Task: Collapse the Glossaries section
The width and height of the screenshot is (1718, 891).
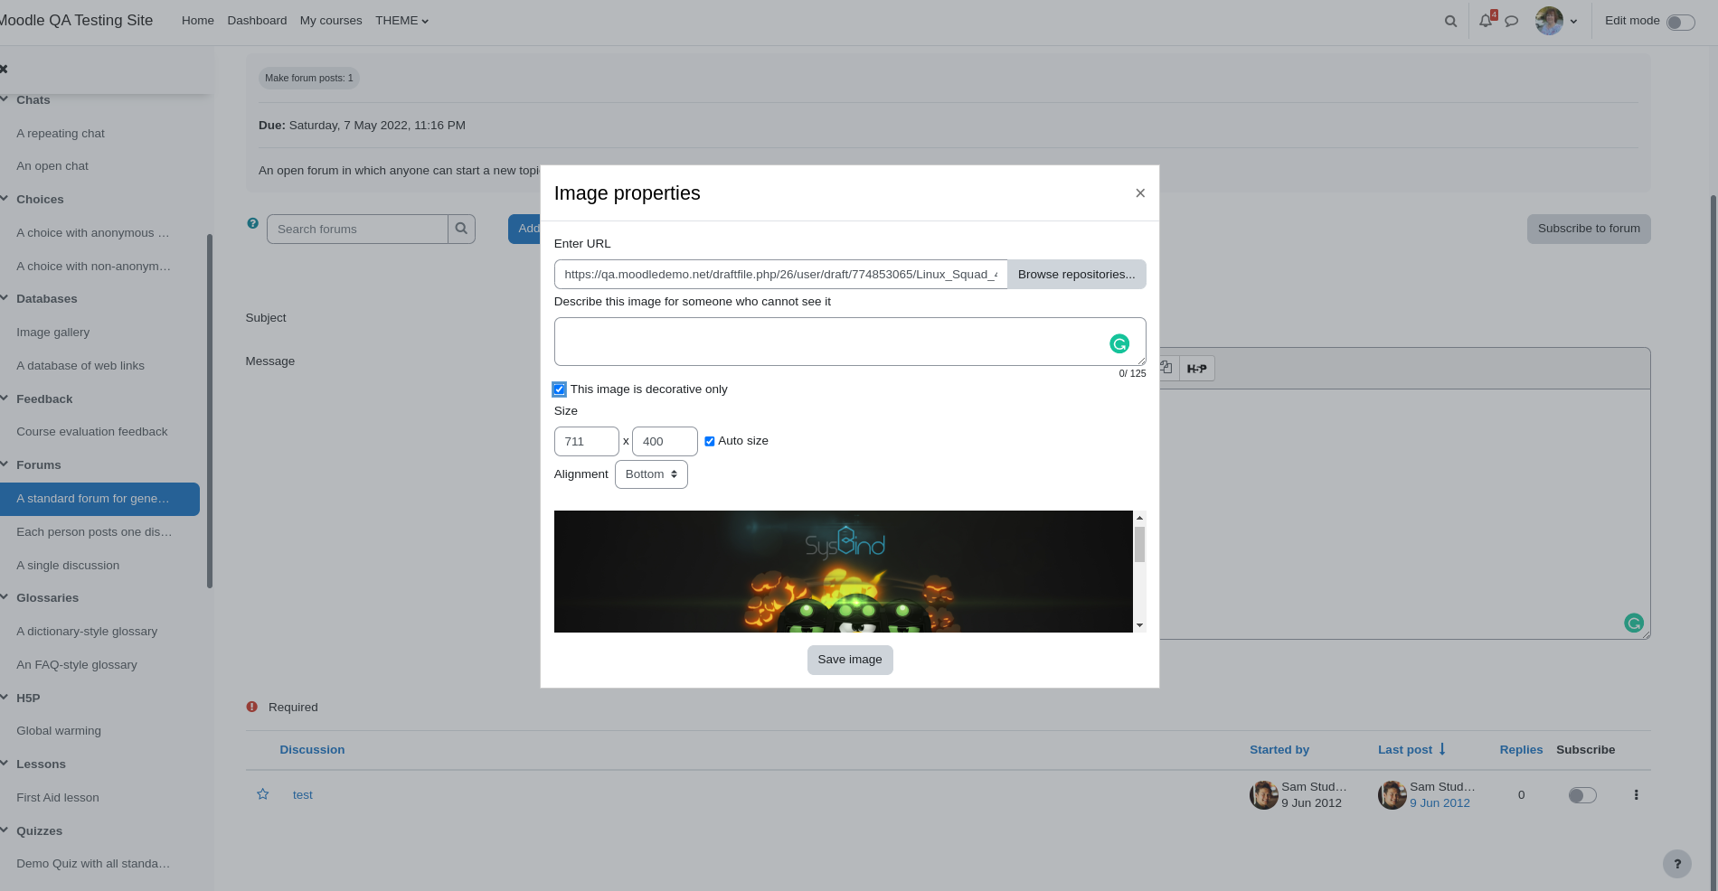Action: [5, 597]
